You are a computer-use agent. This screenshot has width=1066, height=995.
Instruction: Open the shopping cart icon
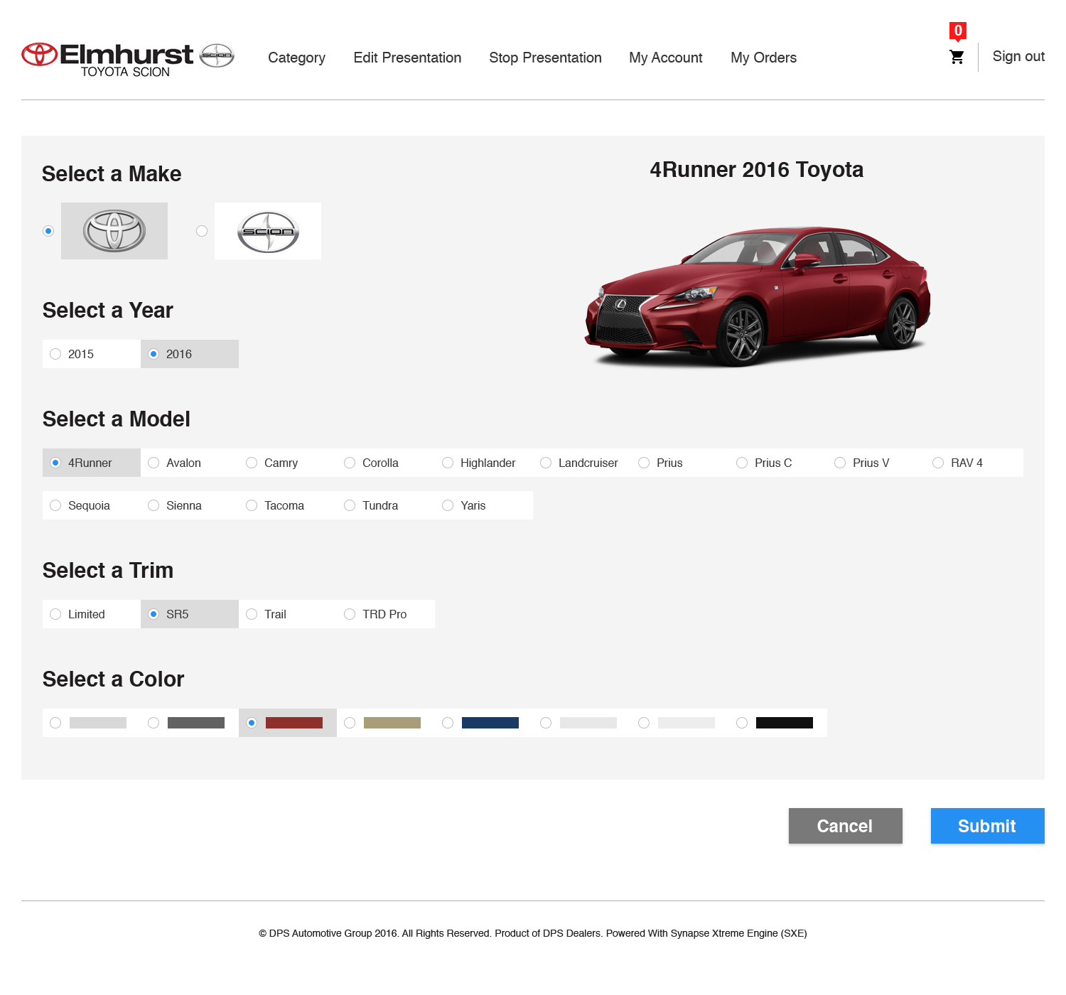pos(957,57)
